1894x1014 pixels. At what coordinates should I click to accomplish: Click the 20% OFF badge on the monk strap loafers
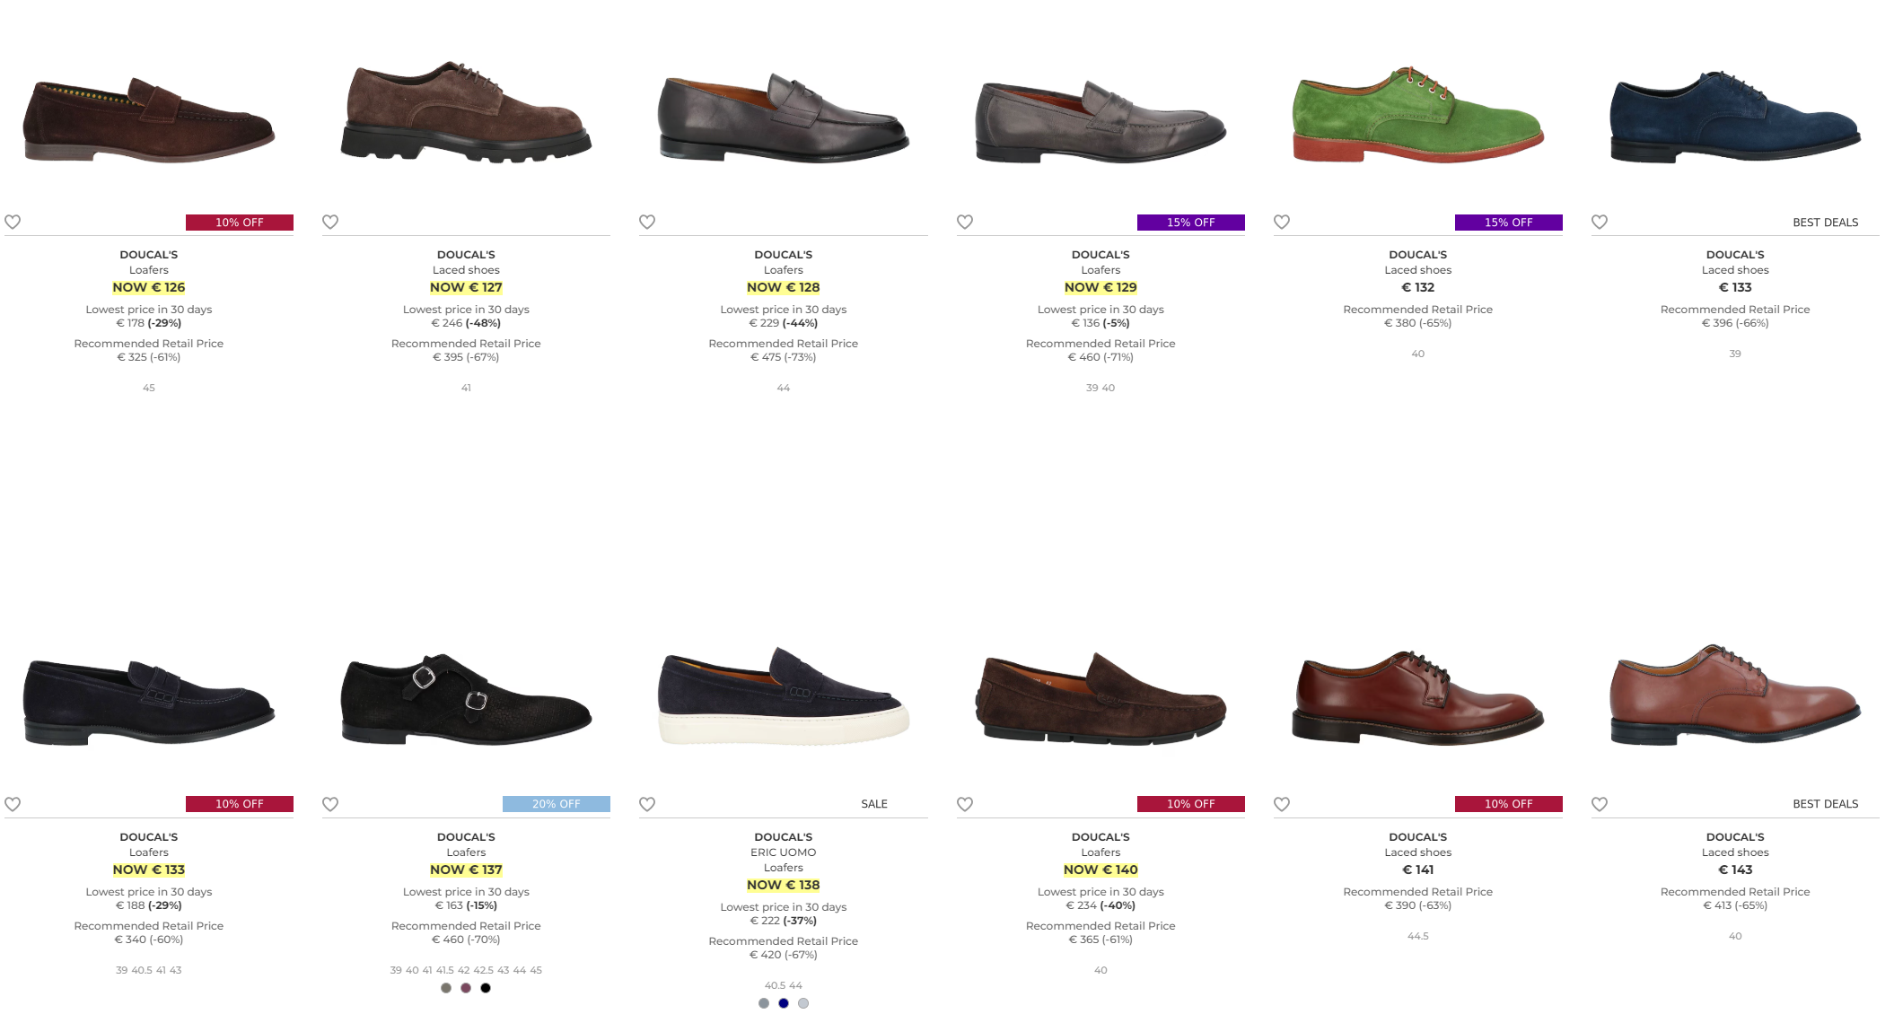point(556,804)
